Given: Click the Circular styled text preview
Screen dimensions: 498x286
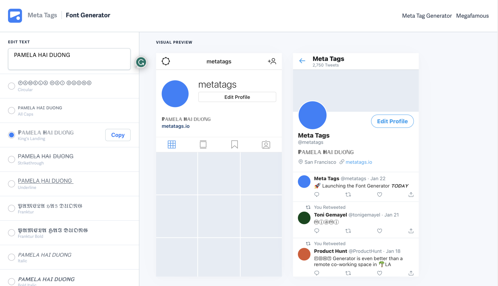Looking at the screenshot, I should click(54, 83).
